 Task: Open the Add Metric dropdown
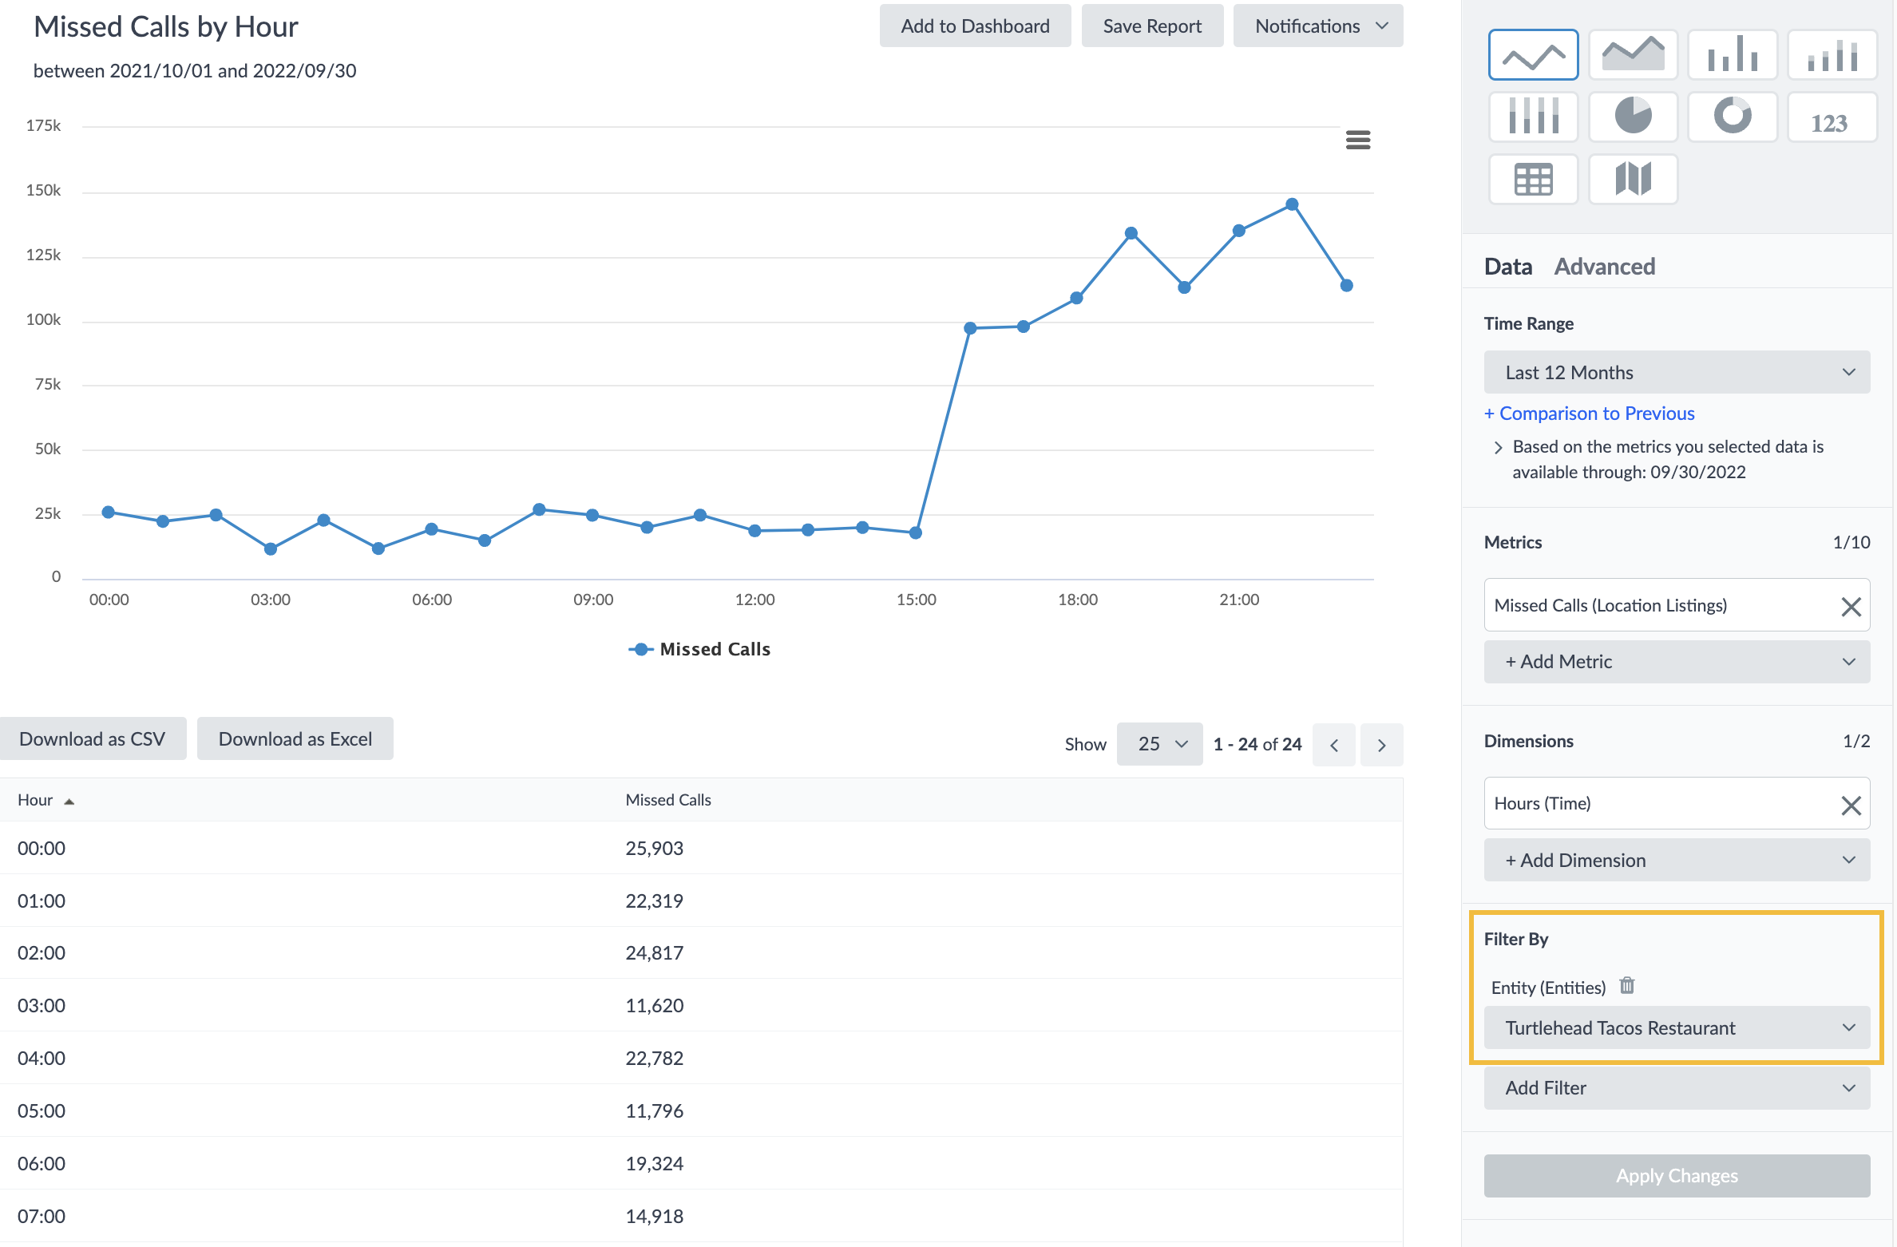1677,662
